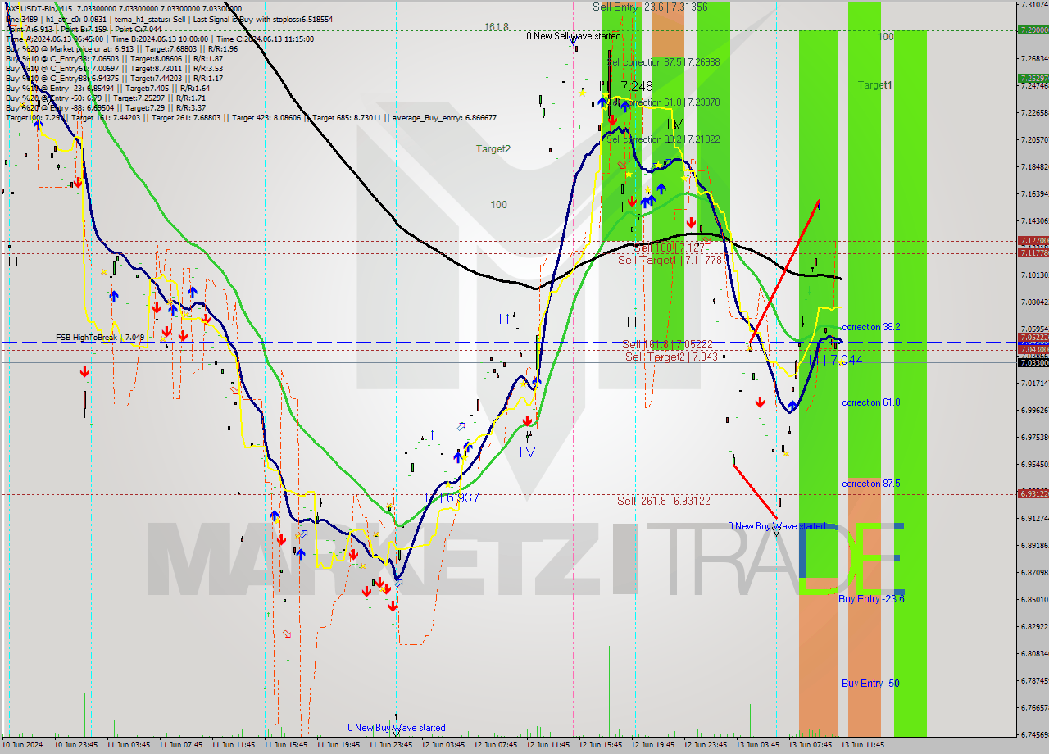1049x754 pixels.
Task: Click the '12 Jun 11:45' time axis label
Action: coord(548,745)
